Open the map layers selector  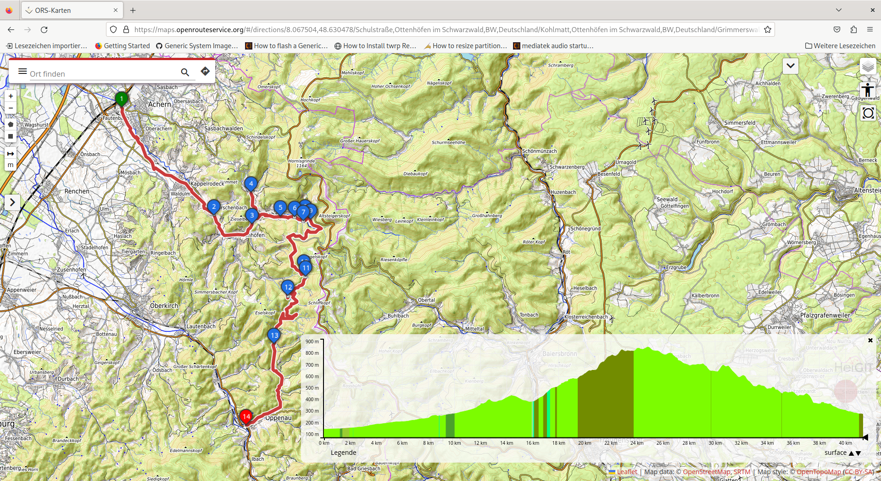[x=868, y=67]
